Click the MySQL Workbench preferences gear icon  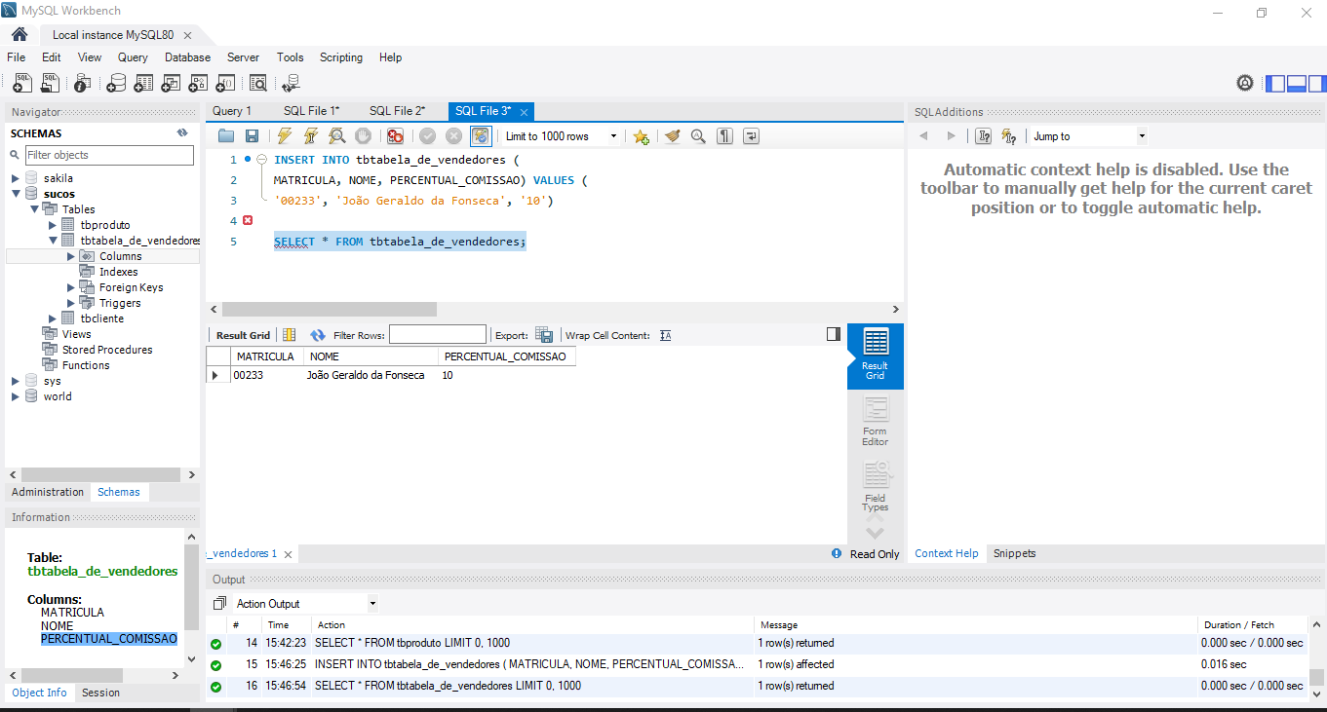click(x=1245, y=83)
